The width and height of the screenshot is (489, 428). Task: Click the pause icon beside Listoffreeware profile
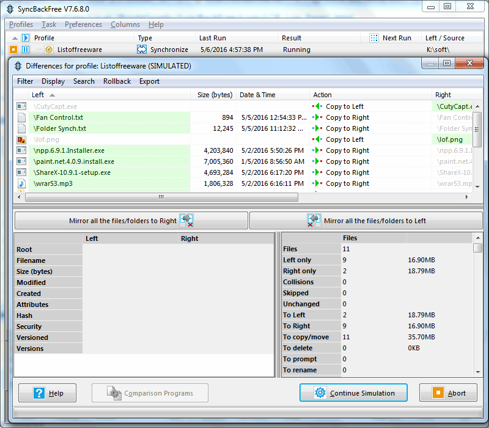point(26,50)
